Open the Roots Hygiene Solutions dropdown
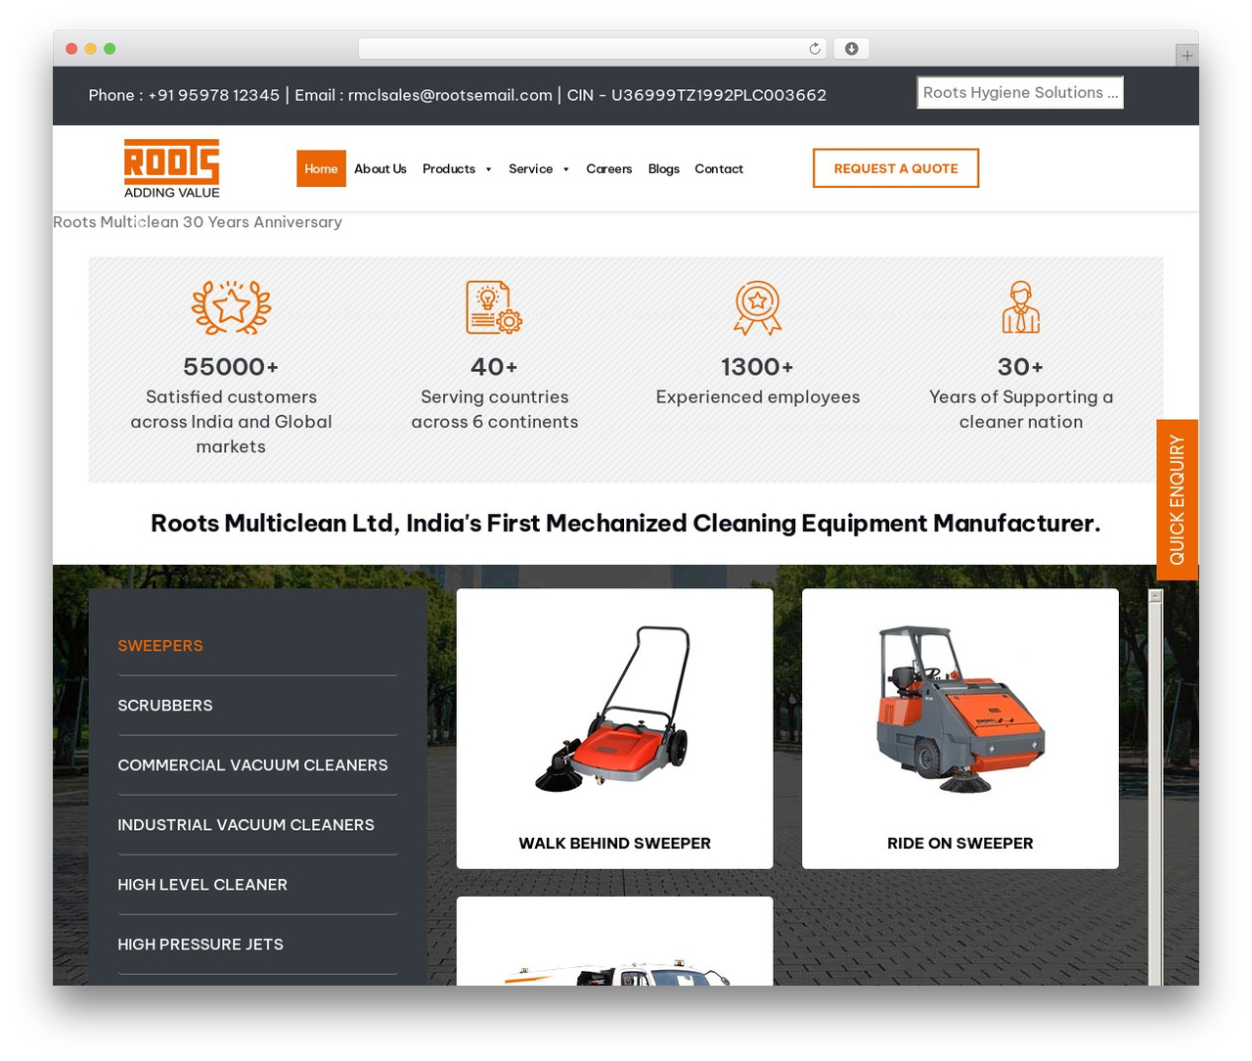The width and height of the screenshot is (1252, 1061). [1019, 92]
